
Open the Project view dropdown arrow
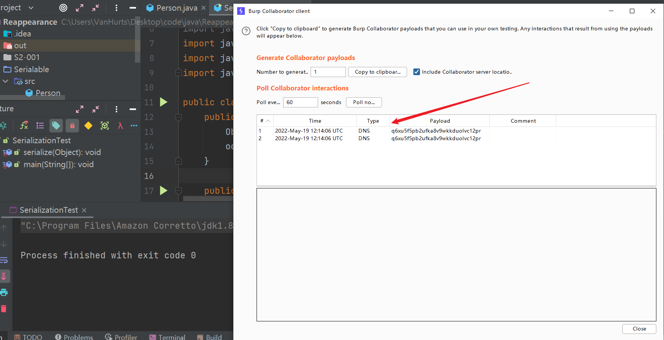31,8
